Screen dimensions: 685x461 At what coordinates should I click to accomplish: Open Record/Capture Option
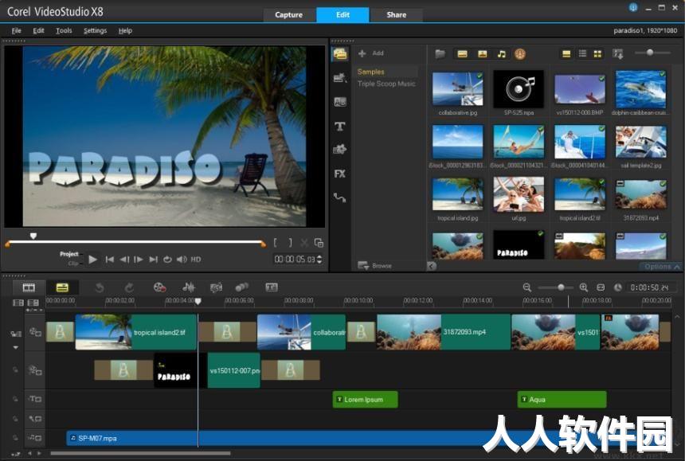[159, 287]
